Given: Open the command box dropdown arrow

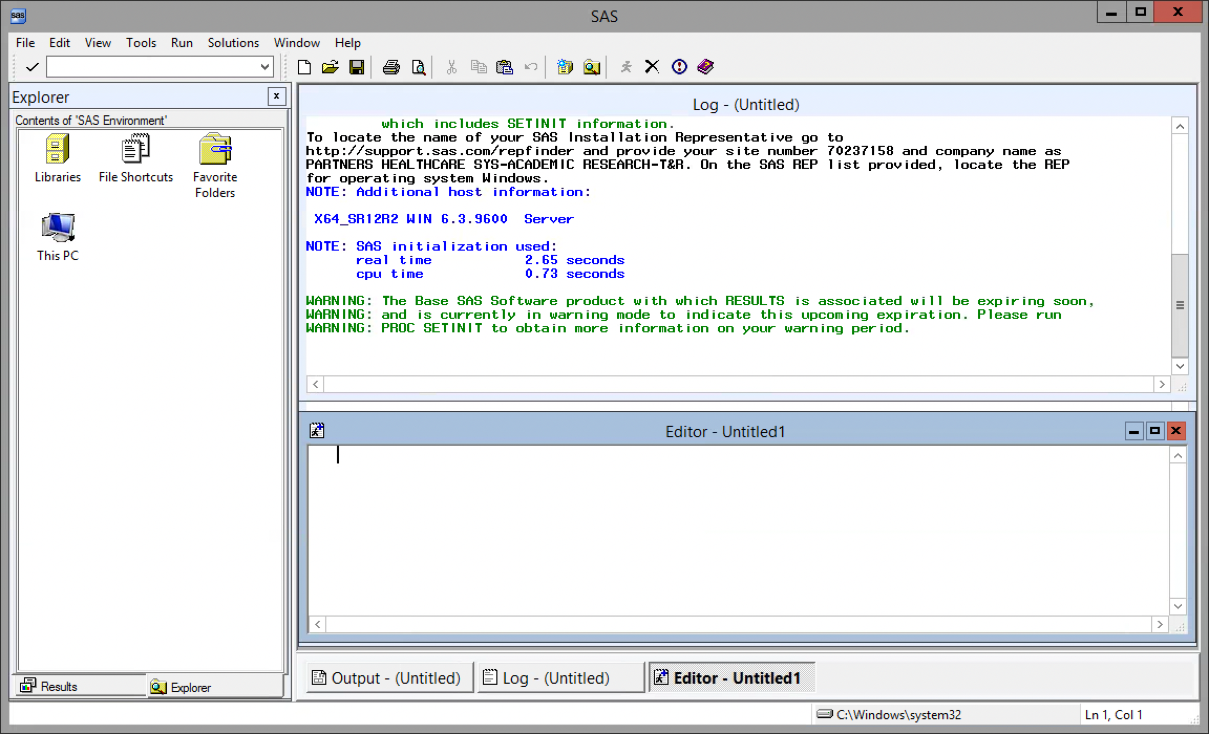Looking at the screenshot, I should (x=265, y=67).
